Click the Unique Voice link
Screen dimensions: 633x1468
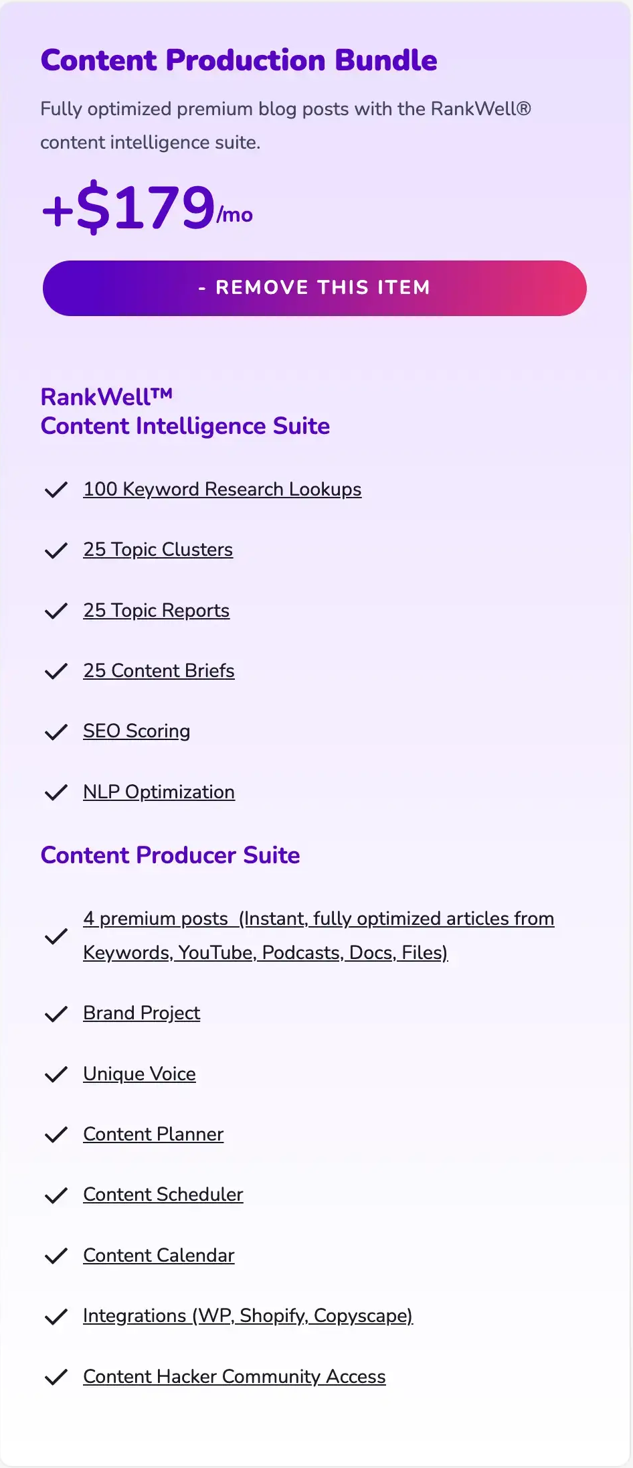click(x=139, y=1074)
